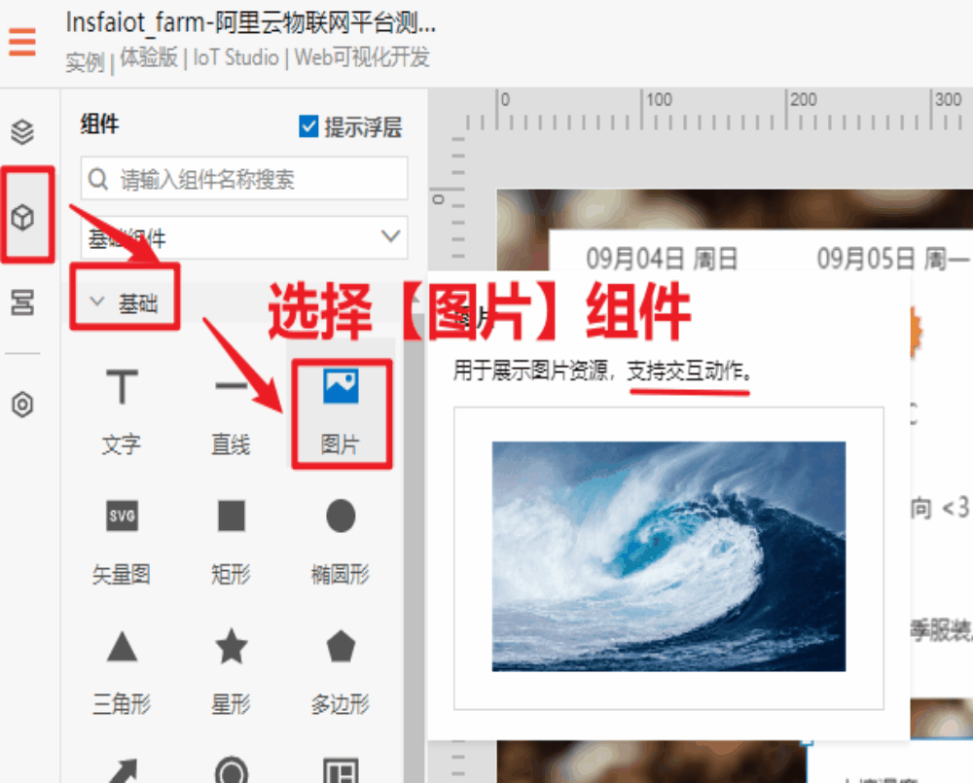Select the arrow shape component
Screen dimensions: 973x783
[x=123, y=770]
